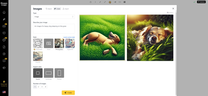The width and height of the screenshot is (208, 96).
Task: Open the palette brand icon in sidebar
Action: [x=4, y=40]
